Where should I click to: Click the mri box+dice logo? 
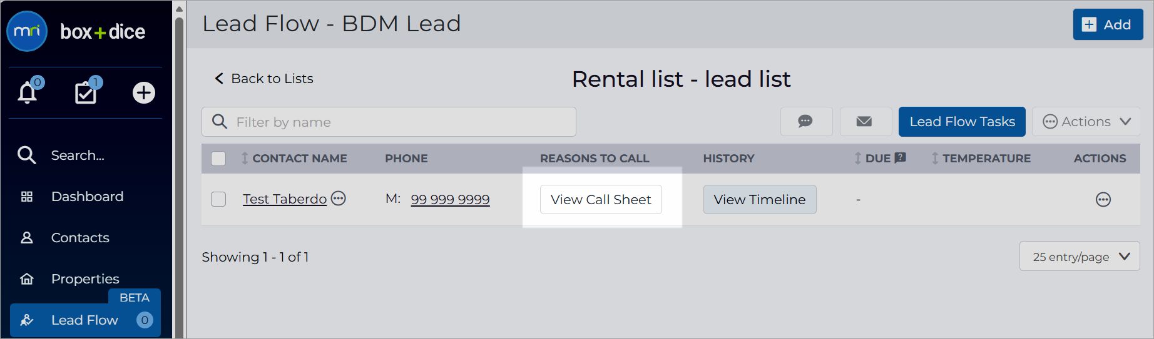click(x=76, y=31)
